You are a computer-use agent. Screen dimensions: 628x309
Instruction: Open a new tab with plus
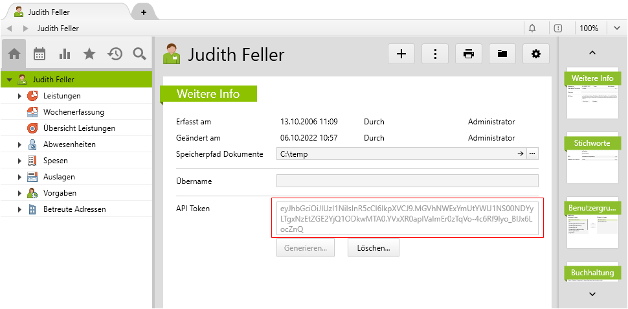point(144,12)
